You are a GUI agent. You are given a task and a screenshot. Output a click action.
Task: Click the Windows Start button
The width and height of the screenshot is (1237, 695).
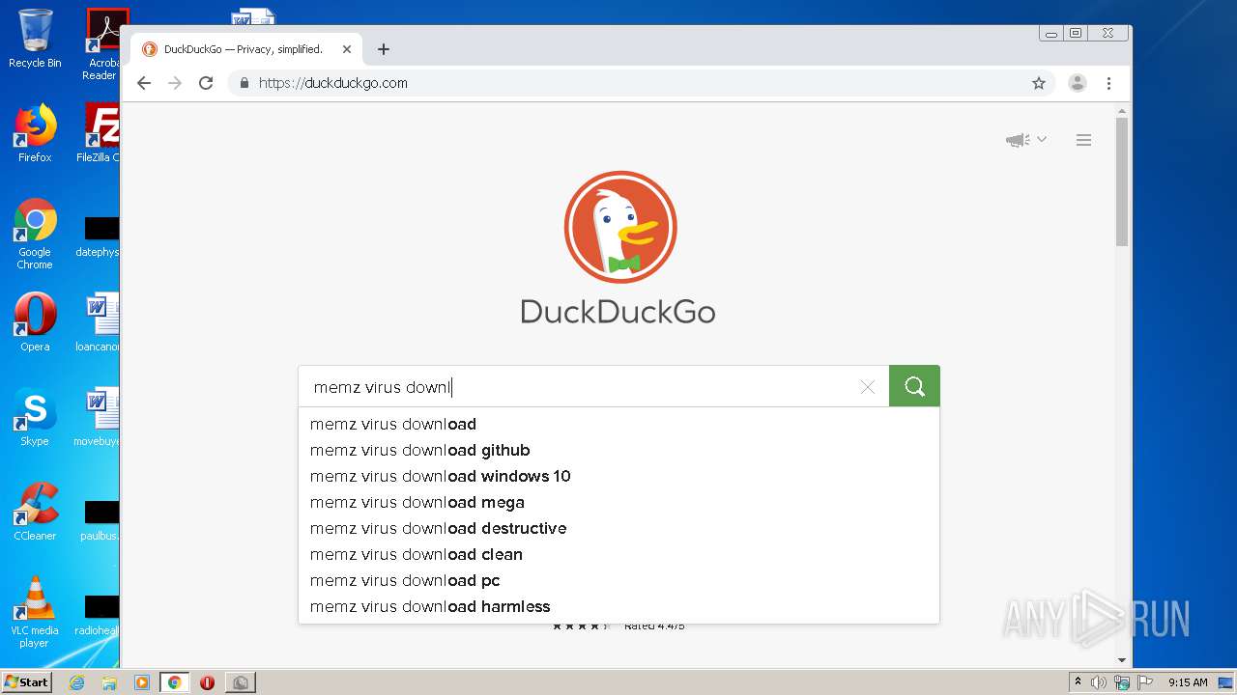(x=27, y=681)
